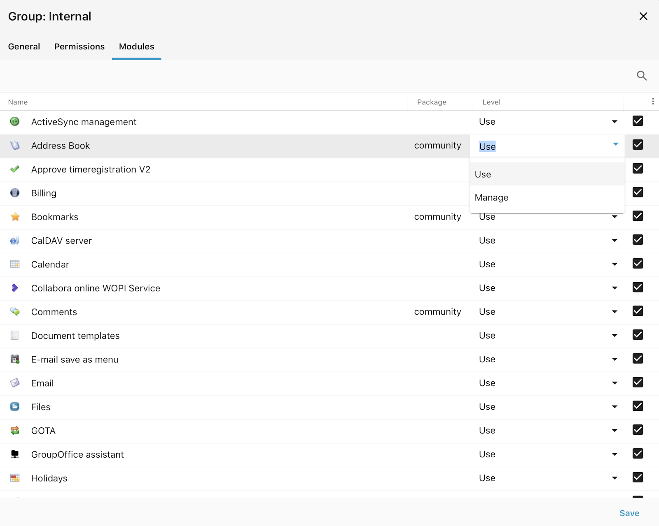
Task: Sort by the Name column header
Action: (x=18, y=102)
